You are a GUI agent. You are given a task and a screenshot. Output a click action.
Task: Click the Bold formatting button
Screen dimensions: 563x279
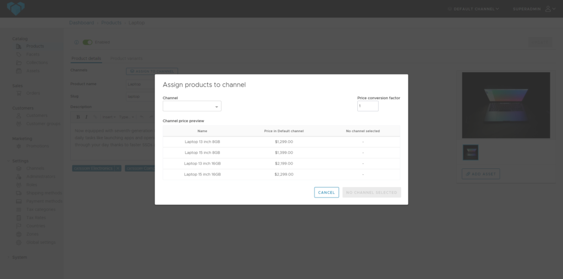click(x=78, y=117)
